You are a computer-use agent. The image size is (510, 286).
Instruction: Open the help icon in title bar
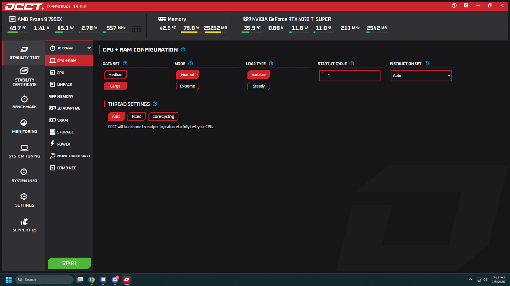(454, 6)
